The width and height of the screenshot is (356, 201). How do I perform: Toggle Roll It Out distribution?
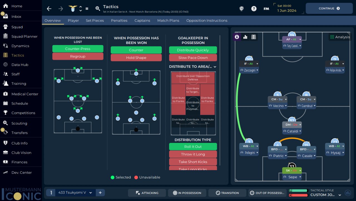tap(193, 147)
